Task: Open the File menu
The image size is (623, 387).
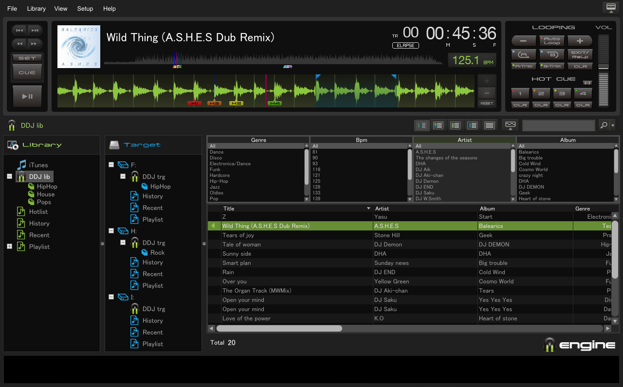Action: tap(12, 8)
